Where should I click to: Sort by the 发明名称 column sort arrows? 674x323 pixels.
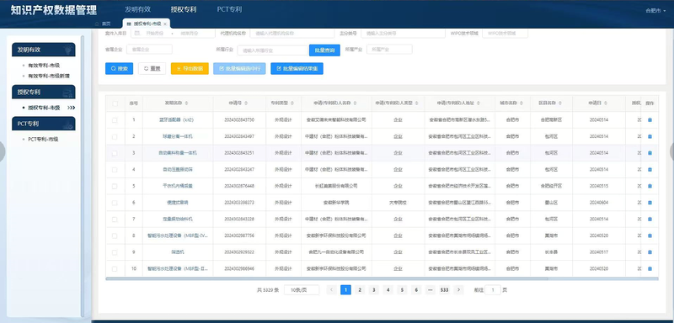186,103
